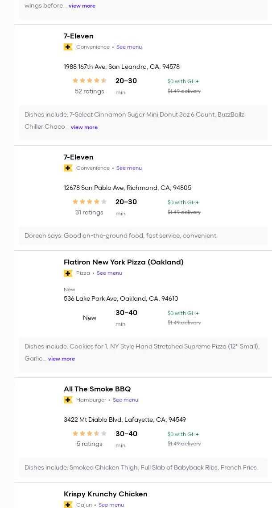Viewport: 272px width, 508px height.
Task: Open See menu for San Leandro 7-Eleven
Action: pyautogui.click(x=129, y=47)
